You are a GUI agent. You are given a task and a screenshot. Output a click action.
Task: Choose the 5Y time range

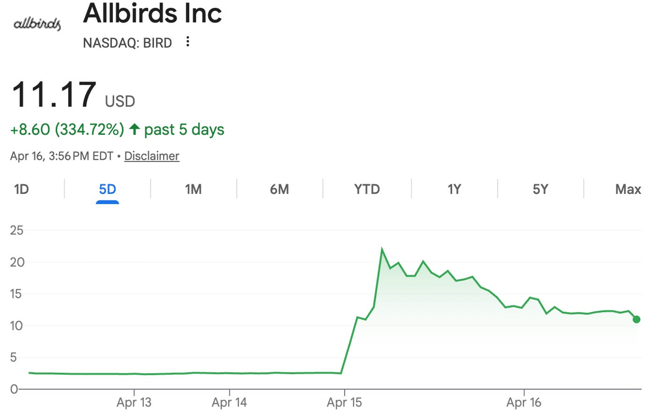point(540,189)
